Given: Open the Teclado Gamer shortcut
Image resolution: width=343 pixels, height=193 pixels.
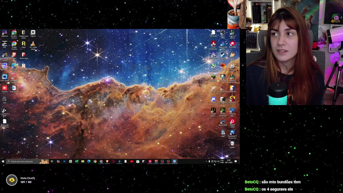Looking at the screenshot, I should coord(213,112).
